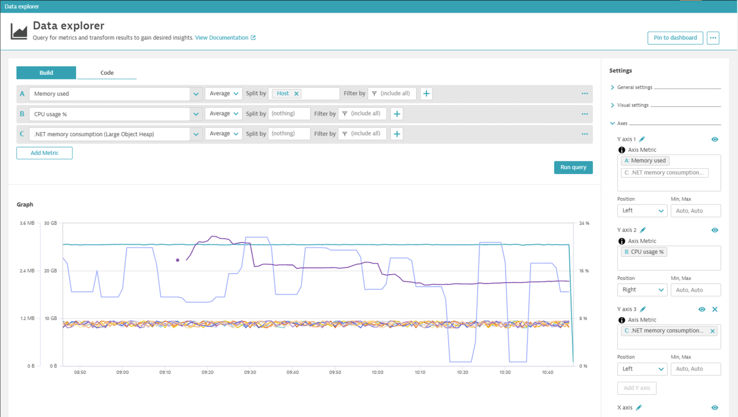Select the Build tab

coord(46,72)
